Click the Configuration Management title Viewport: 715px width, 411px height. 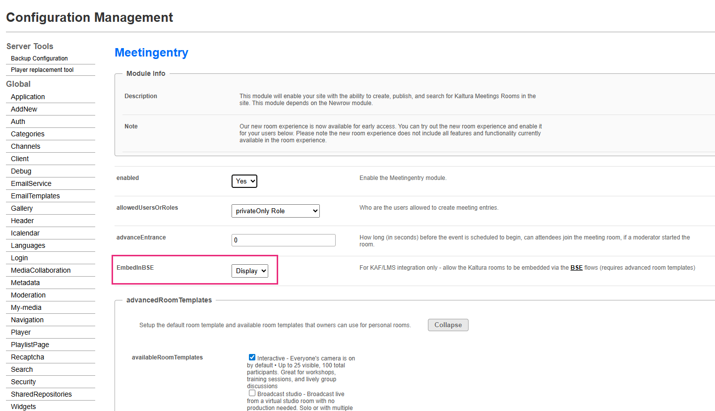[89, 17]
